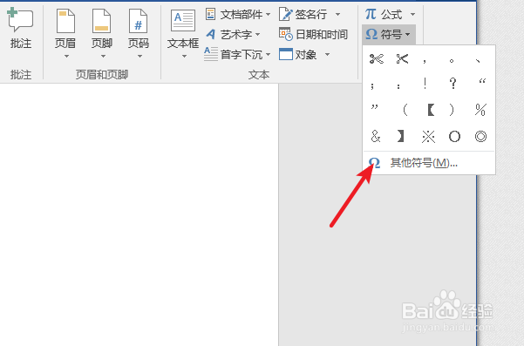Expand the 页脚 dropdown arrow
This screenshot has height=346, width=524.
pyautogui.click(x=103, y=56)
